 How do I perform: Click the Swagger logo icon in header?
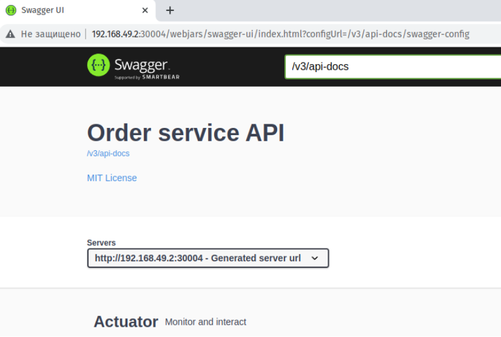[98, 65]
